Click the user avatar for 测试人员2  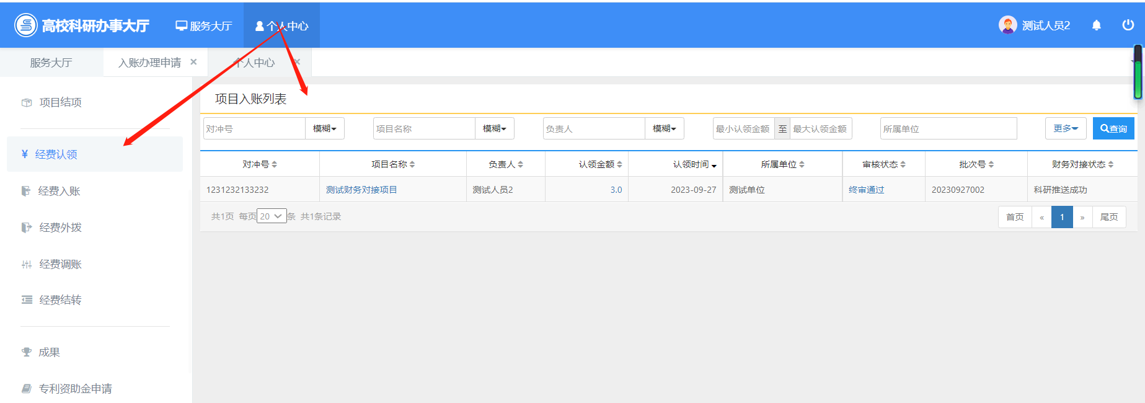click(x=1007, y=25)
